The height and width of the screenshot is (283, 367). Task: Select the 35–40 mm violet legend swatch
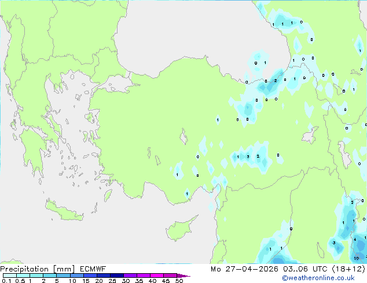point(143,275)
